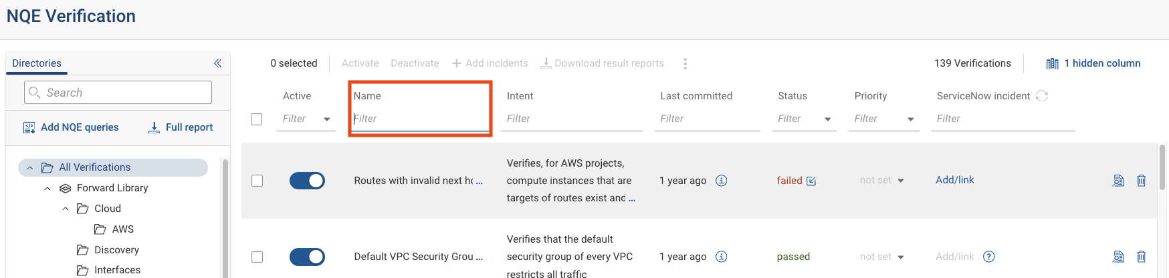Viewport: 1169px width, 278px height.
Task: Select the Directories tab
Action: click(37, 63)
